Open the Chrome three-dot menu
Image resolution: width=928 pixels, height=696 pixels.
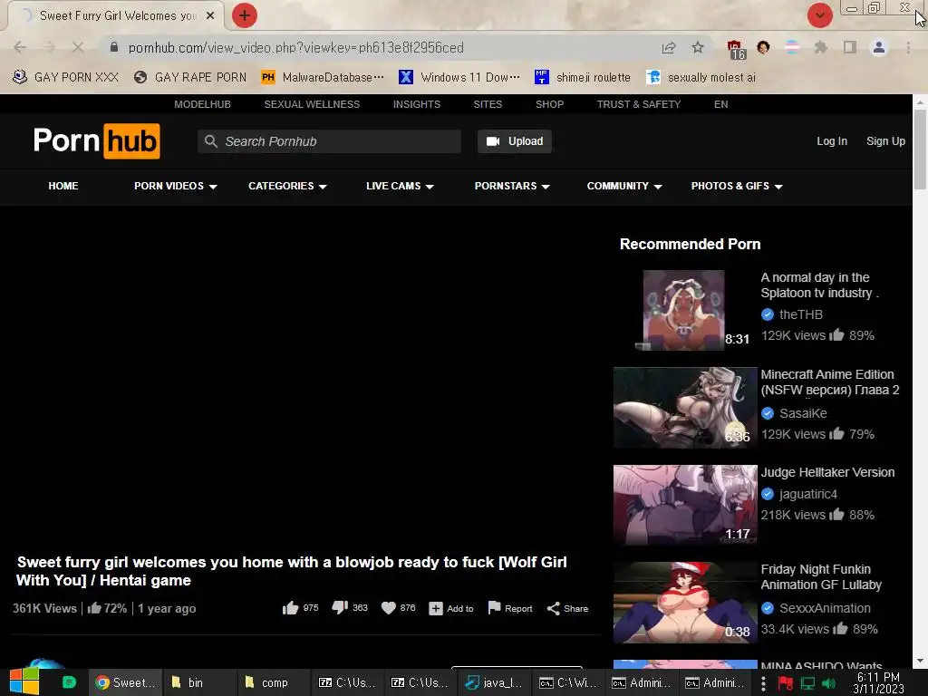point(908,47)
